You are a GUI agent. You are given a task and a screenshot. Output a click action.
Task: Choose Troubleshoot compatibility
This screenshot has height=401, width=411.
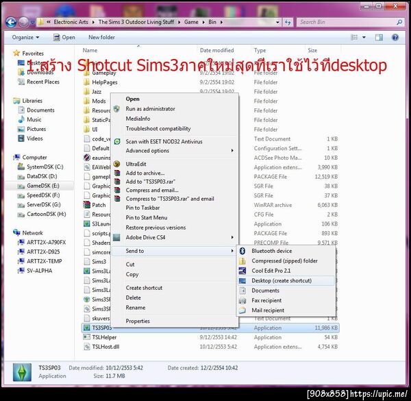click(x=158, y=128)
